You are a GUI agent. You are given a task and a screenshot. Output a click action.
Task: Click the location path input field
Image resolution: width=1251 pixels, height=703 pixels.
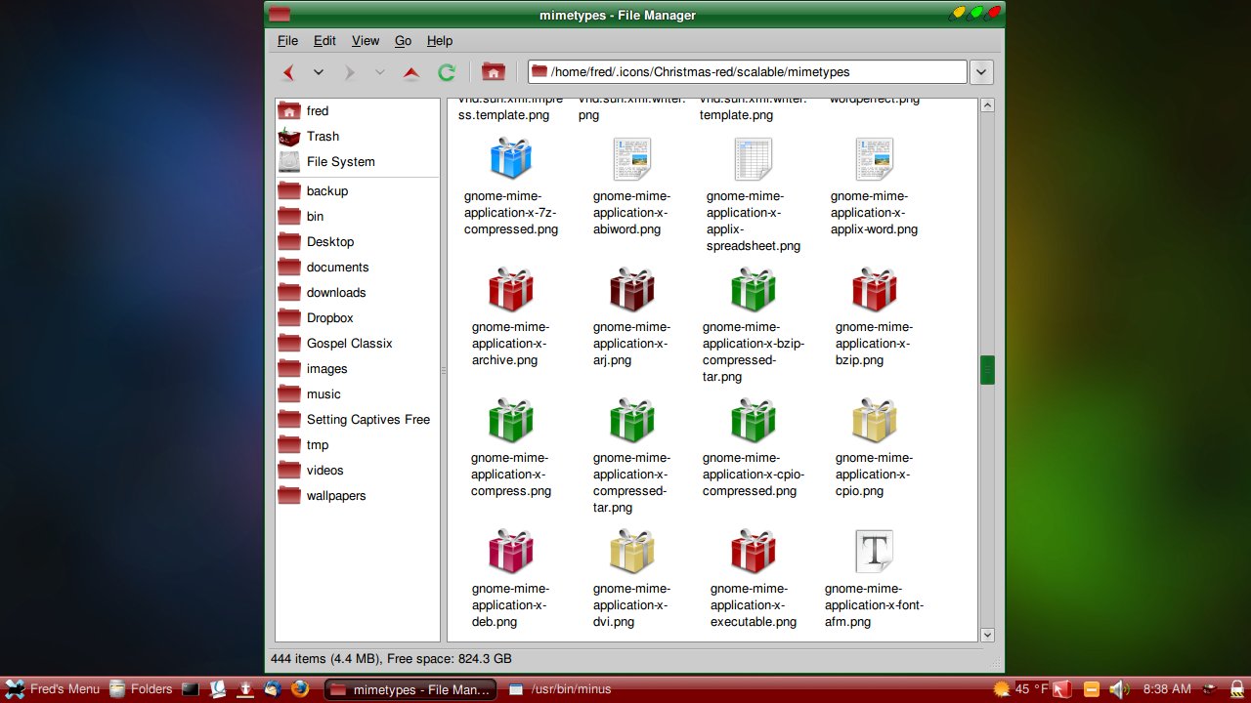pos(748,72)
